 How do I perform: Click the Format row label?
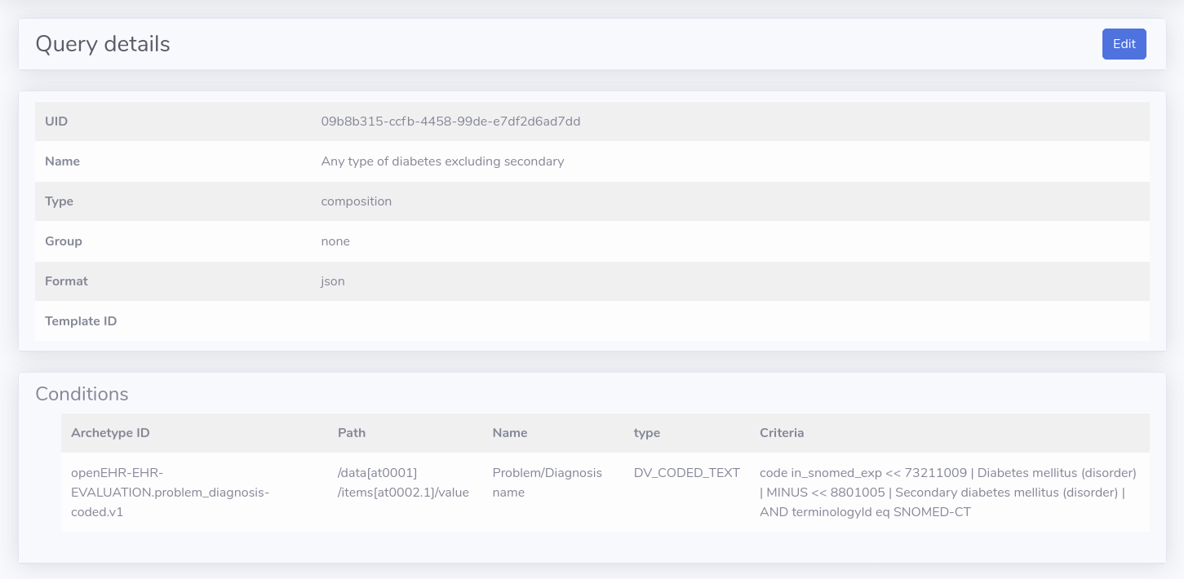click(x=66, y=281)
